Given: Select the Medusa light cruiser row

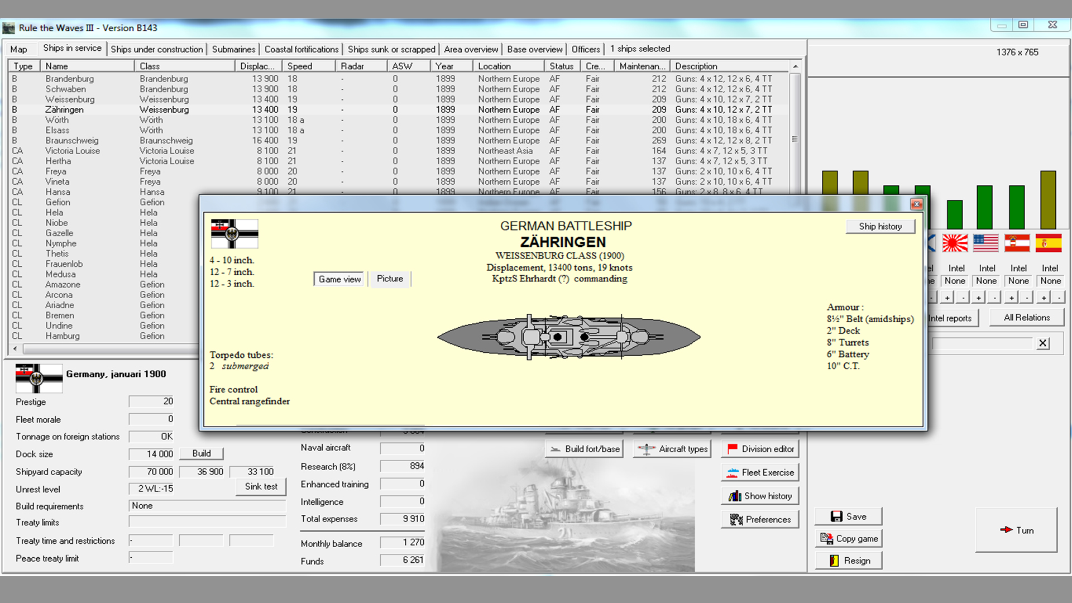Looking at the screenshot, I should [105, 274].
